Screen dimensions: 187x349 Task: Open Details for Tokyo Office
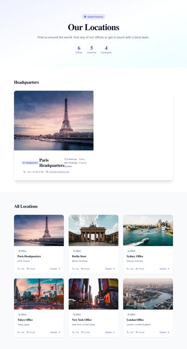[55, 332]
